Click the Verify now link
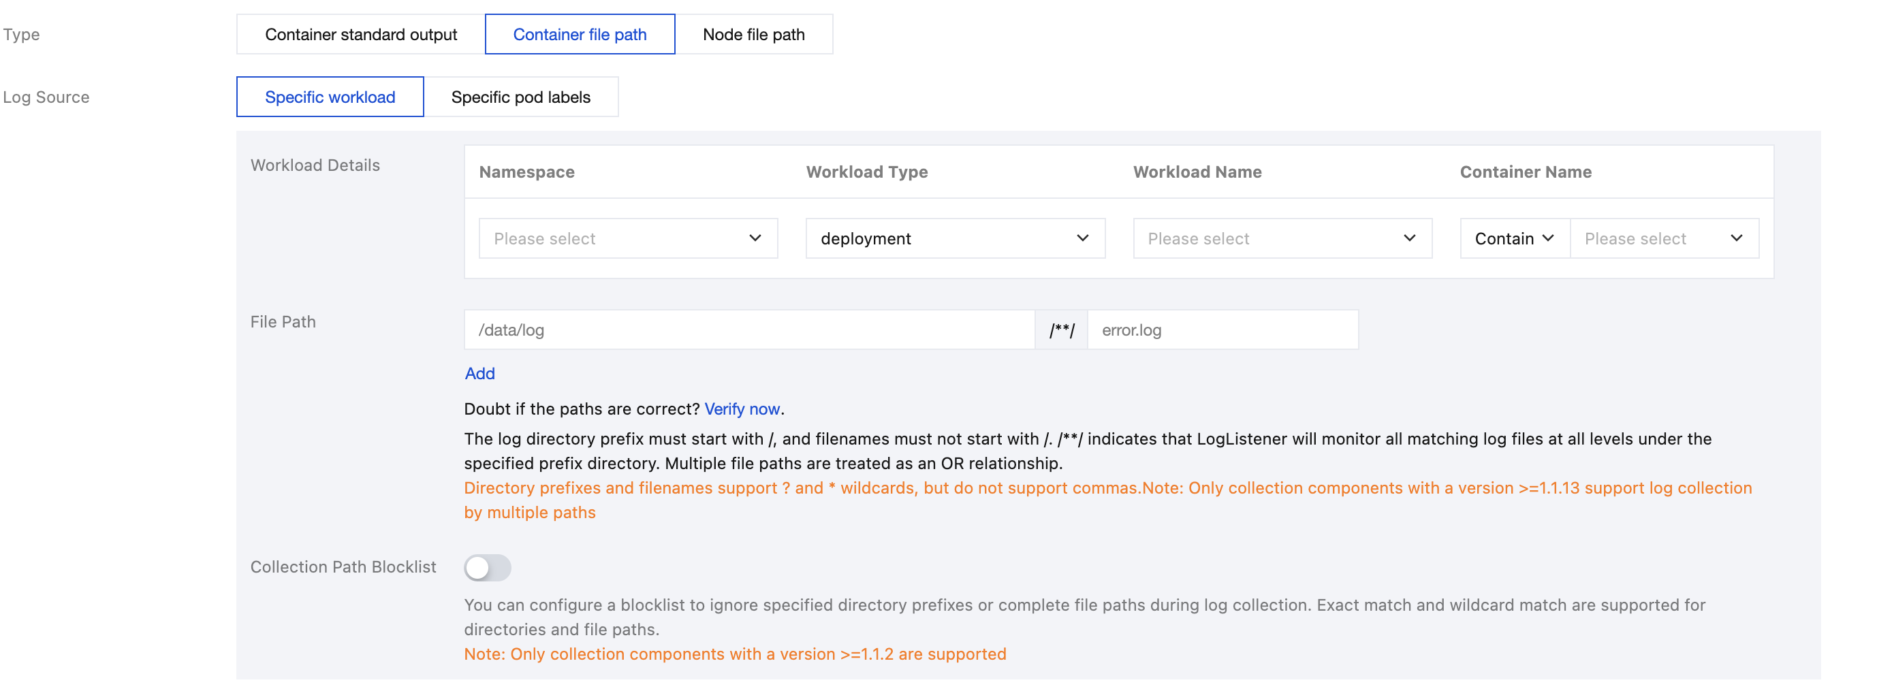 click(x=742, y=408)
